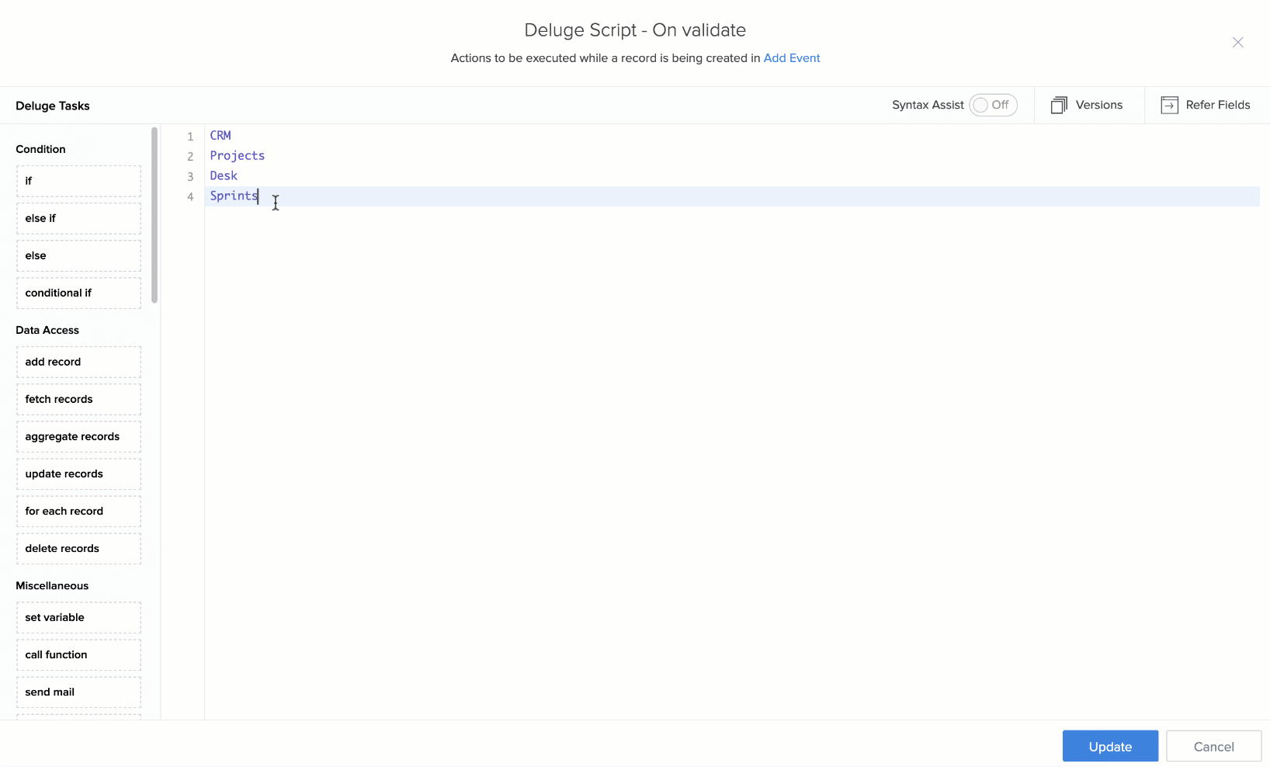Click line number 1 in the gutter
1270x767 pixels.
coord(190,137)
